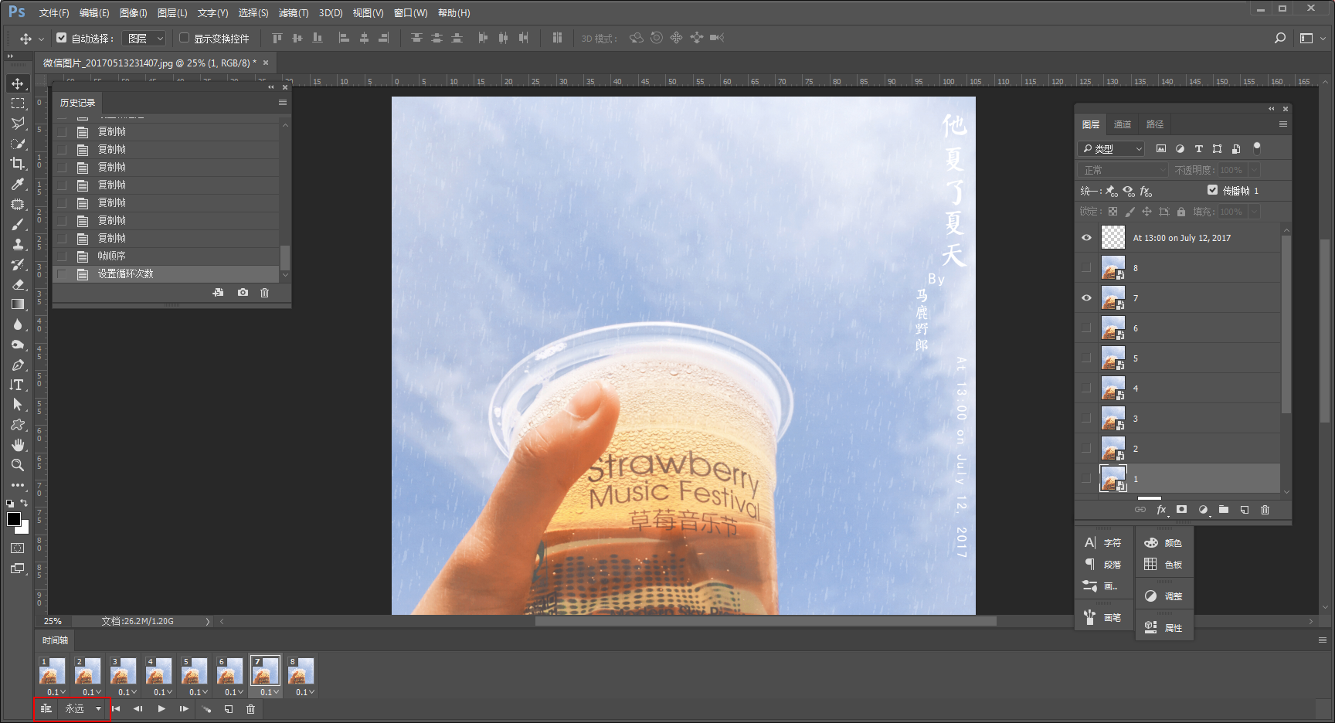Viewport: 1335px width, 723px height.
Task: Open the 色板 panel
Action: click(x=1163, y=565)
